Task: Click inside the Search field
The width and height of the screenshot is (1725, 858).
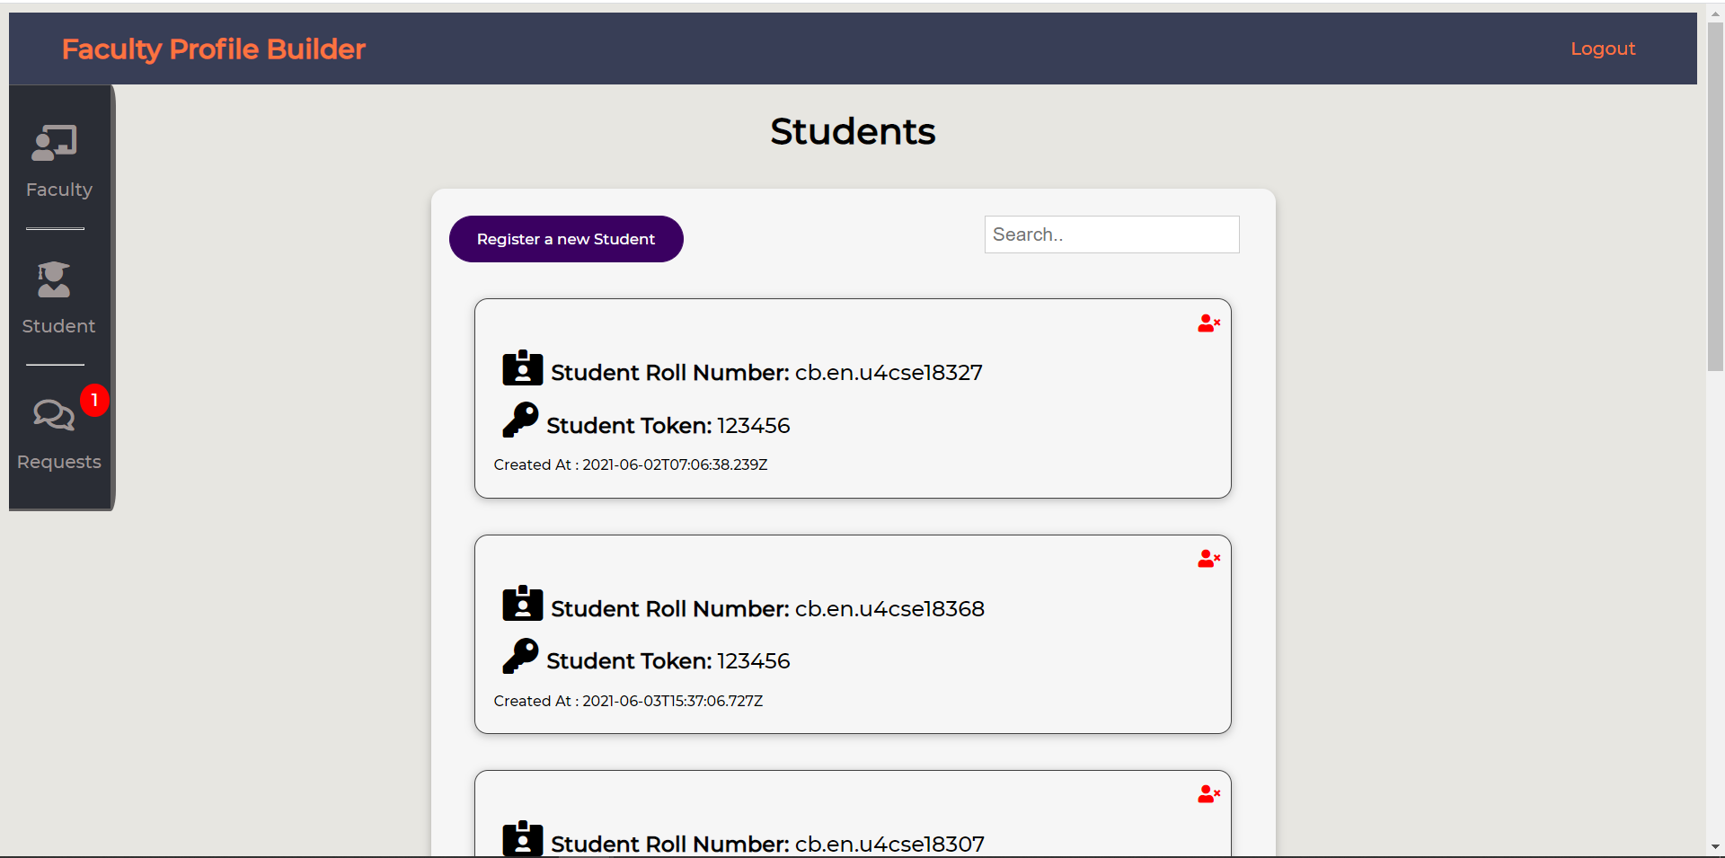Action: pos(1110,234)
